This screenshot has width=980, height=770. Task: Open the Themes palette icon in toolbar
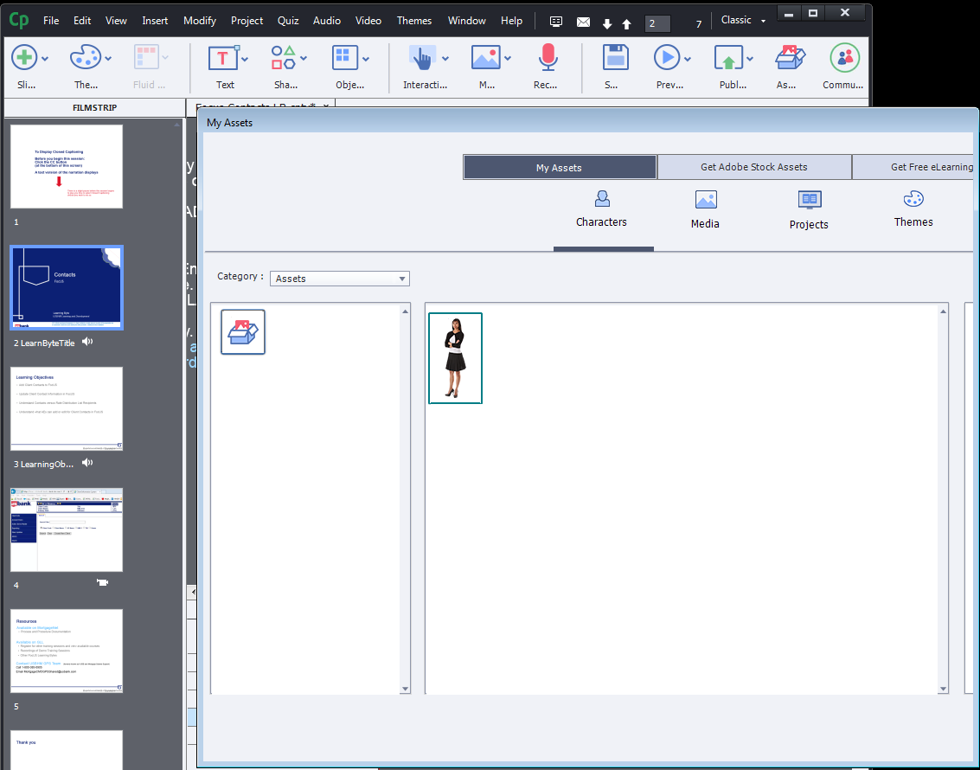[x=85, y=58]
